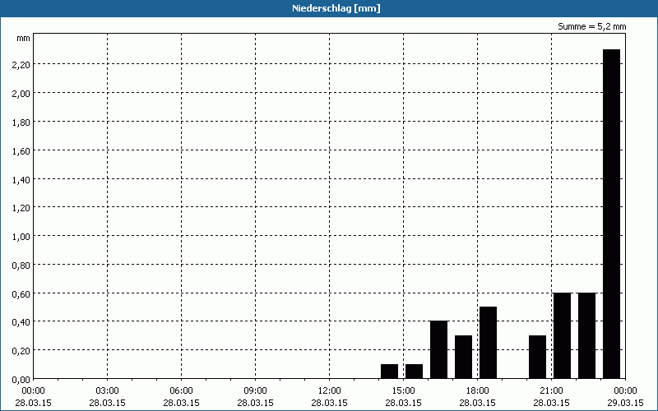
Task: Click the '15:00' time label
Action: click(x=403, y=391)
